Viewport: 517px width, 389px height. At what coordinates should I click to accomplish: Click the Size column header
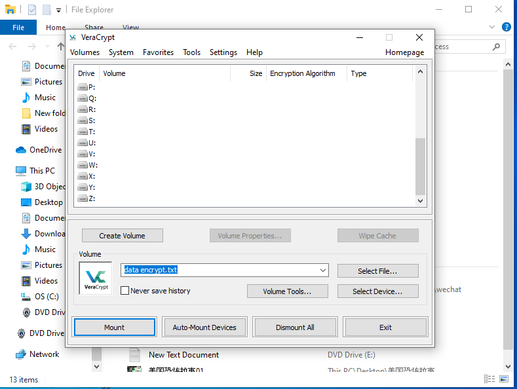[x=248, y=73]
